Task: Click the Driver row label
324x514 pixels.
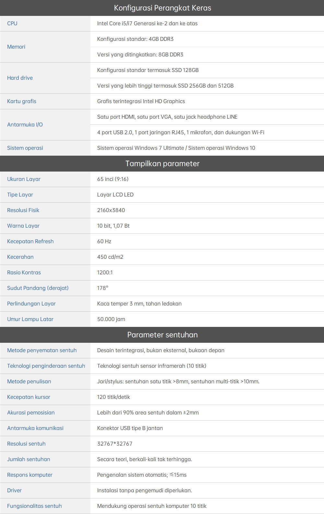Action: click(14, 490)
